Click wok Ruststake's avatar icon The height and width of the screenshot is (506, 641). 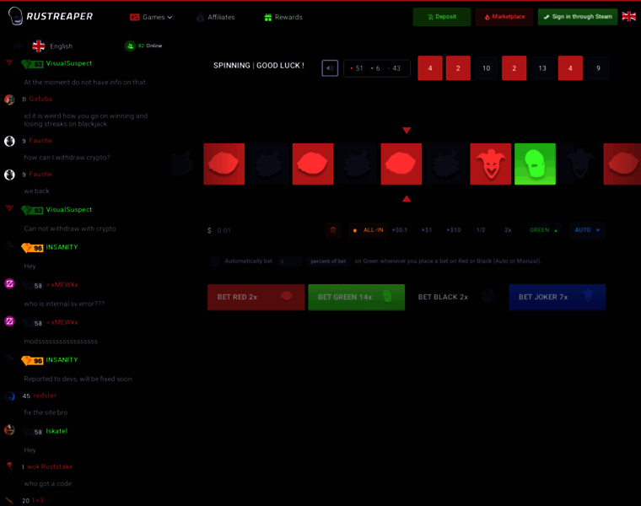(9, 466)
